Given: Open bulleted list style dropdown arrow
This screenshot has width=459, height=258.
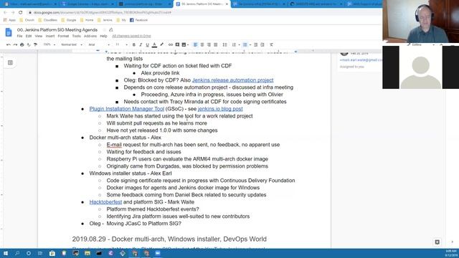Looking at the screenshot, I should click(250, 44).
